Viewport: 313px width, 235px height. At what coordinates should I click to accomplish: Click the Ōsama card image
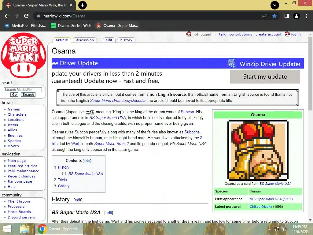click(258, 150)
